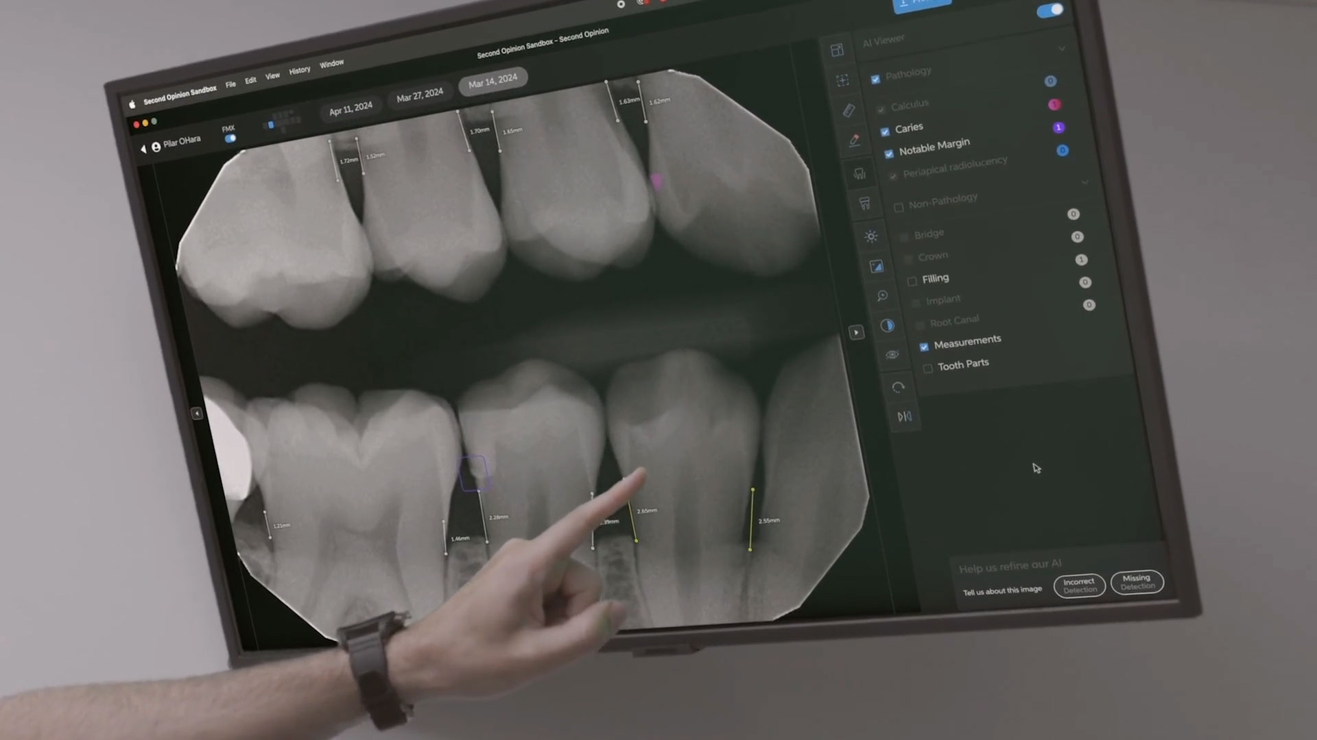The image size is (1317, 740).
Task: Click the Incorrect Detection button
Action: point(1079,586)
